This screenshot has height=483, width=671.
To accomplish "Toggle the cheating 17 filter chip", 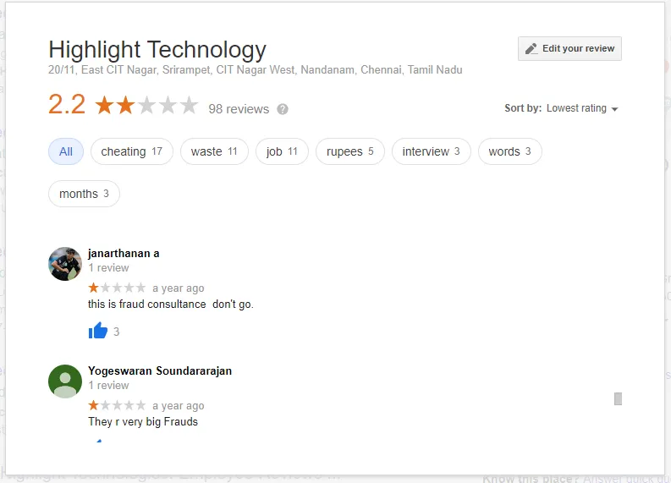I will coord(132,151).
